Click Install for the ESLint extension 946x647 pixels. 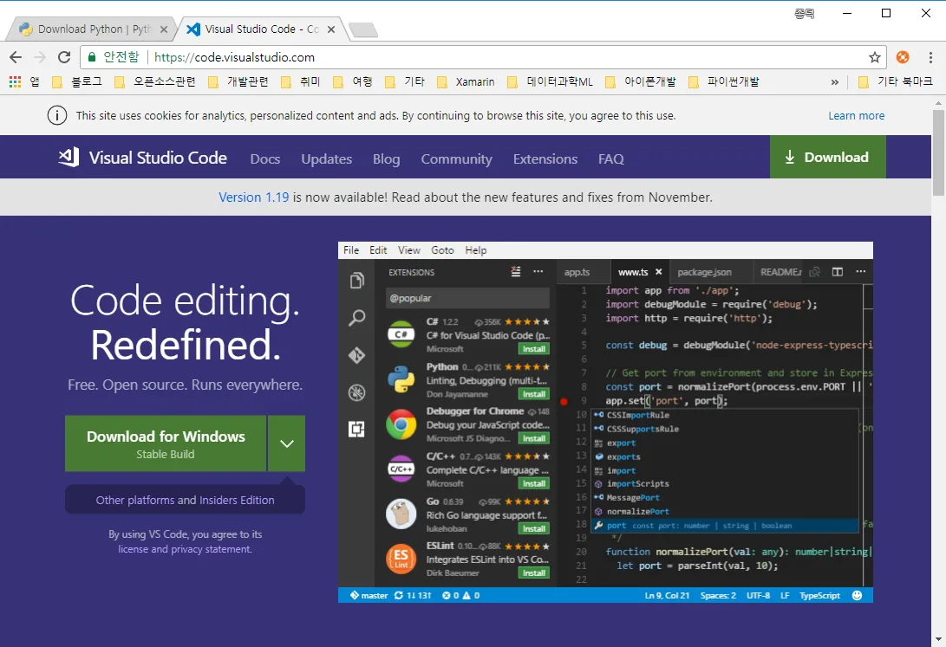(534, 573)
